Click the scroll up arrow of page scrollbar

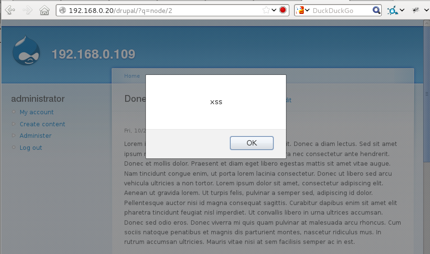click(x=427, y=24)
